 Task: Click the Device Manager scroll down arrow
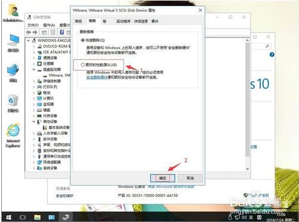[247, 169]
